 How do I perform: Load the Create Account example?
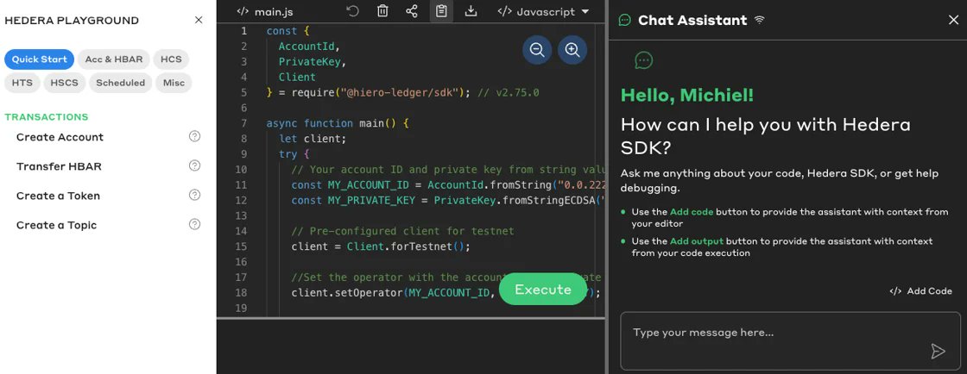pyautogui.click(x=60, y=136)
